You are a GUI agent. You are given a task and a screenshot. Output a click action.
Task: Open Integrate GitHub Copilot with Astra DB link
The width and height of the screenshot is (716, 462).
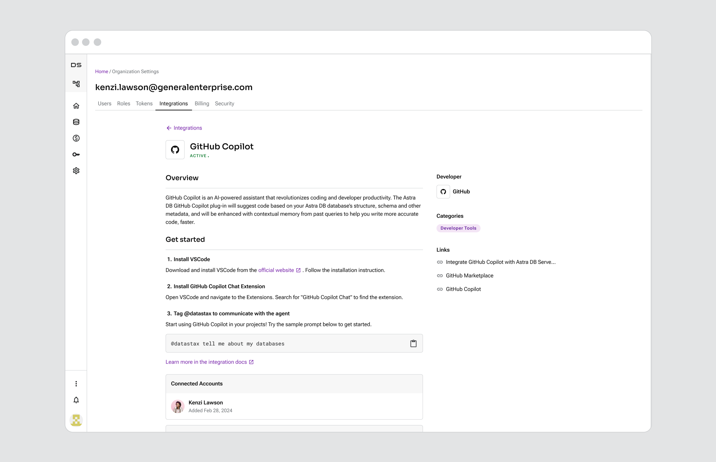click(x=501, y=262)
